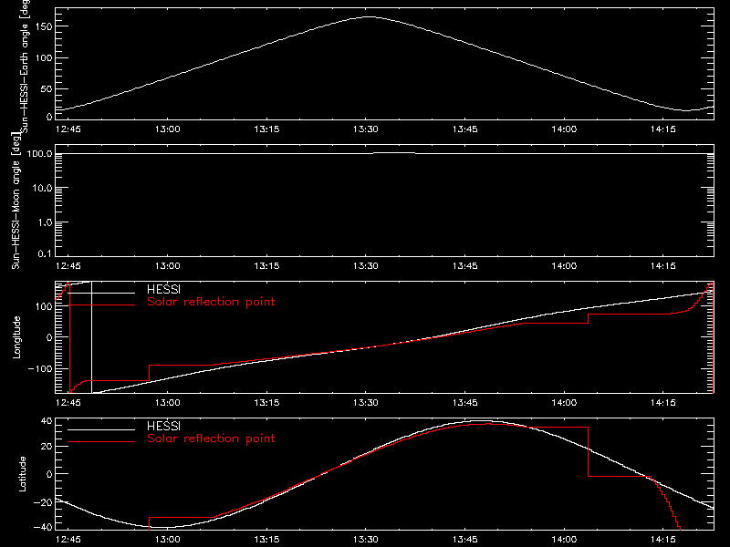Click 14:00 time label under Latitude plot
Image resolution: width=730 pixels, height=547 pixels.
[564, 539]
